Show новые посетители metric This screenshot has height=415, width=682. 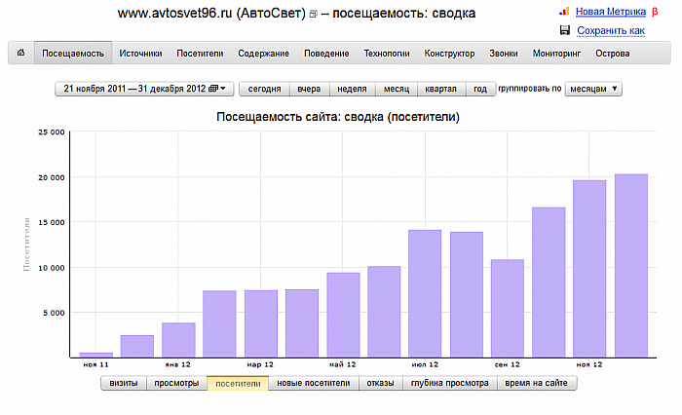coord(314,383)
